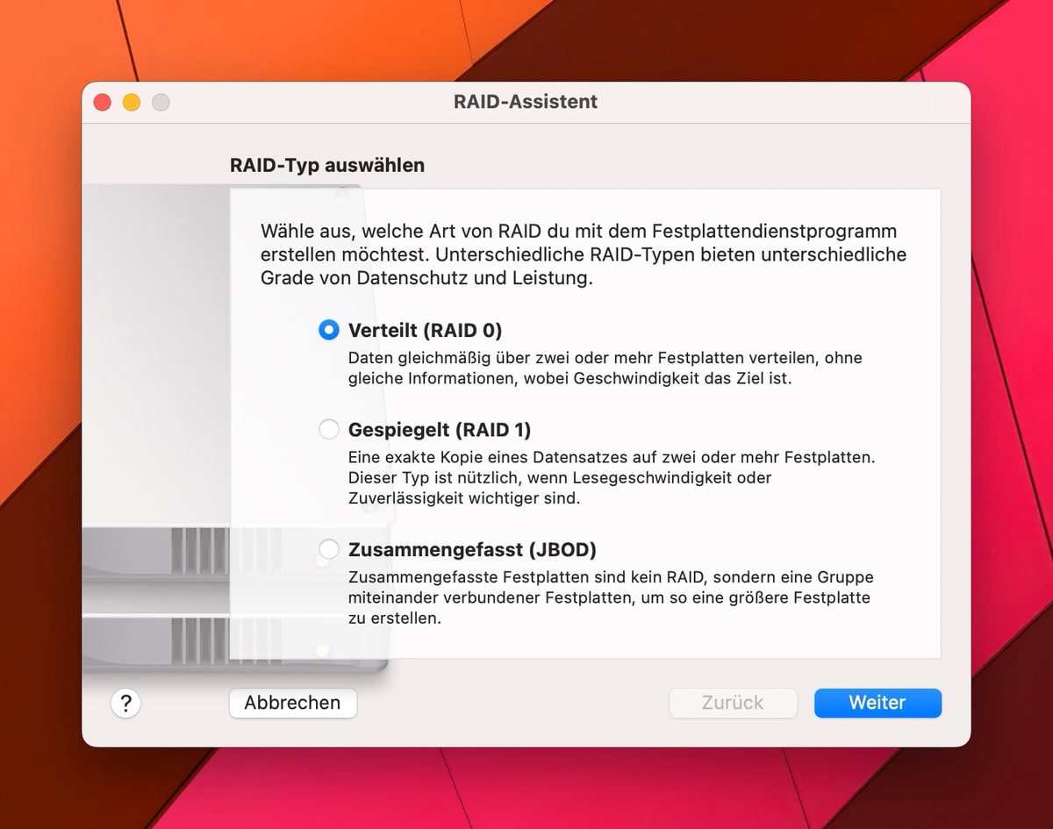Select the Verteilt (RAID 0) radio button
This screenshot has height=829, width=1053.
(328, 330)
